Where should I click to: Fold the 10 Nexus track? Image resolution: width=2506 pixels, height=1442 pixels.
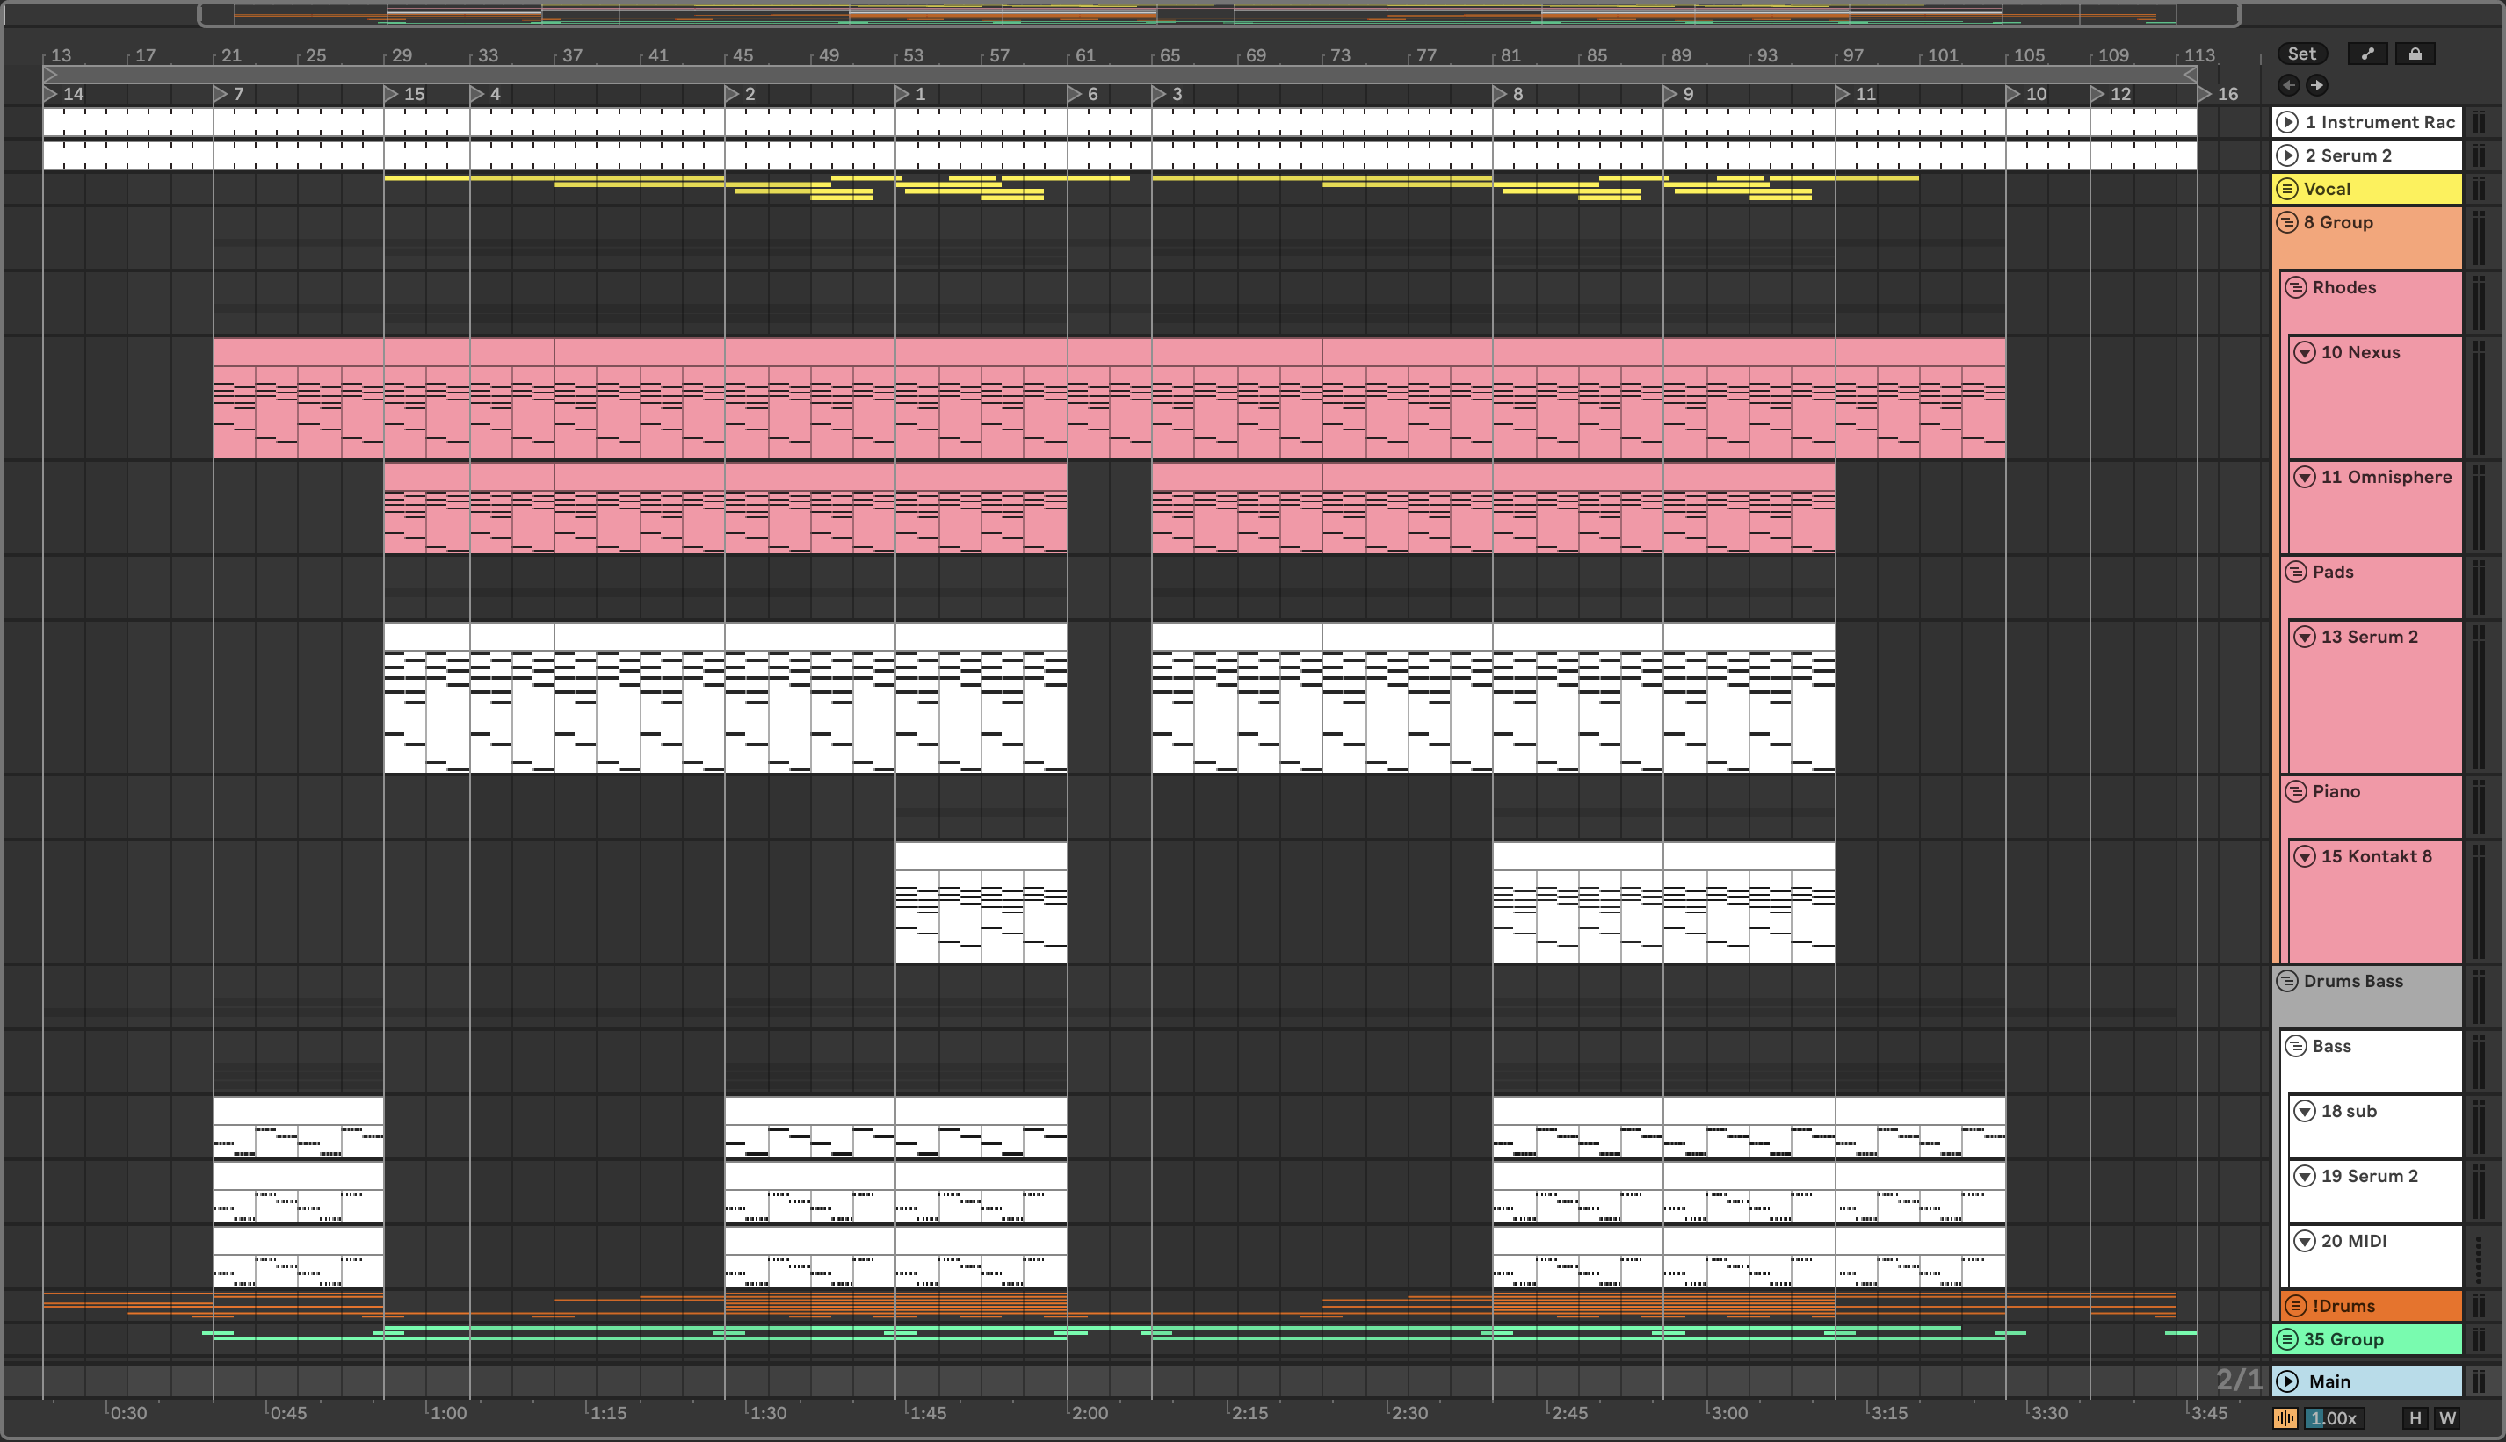coord(2305,352)
